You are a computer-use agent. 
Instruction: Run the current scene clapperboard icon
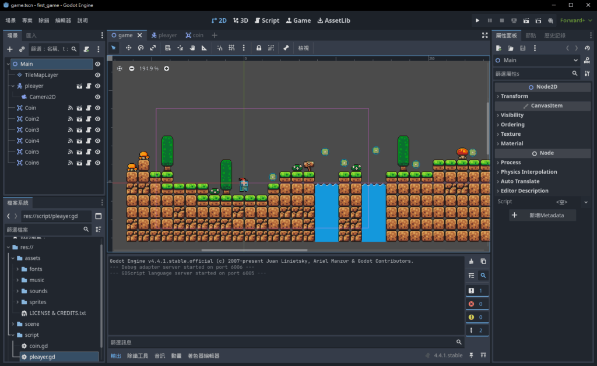click(x=526, y=20)
